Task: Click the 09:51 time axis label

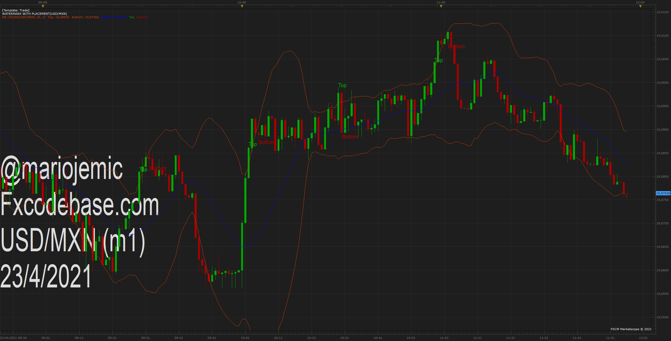Action: tap(212, 338)
